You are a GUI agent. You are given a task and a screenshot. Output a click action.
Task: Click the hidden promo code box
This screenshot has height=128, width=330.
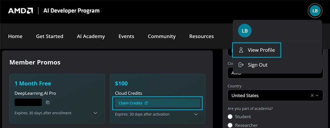28,102
